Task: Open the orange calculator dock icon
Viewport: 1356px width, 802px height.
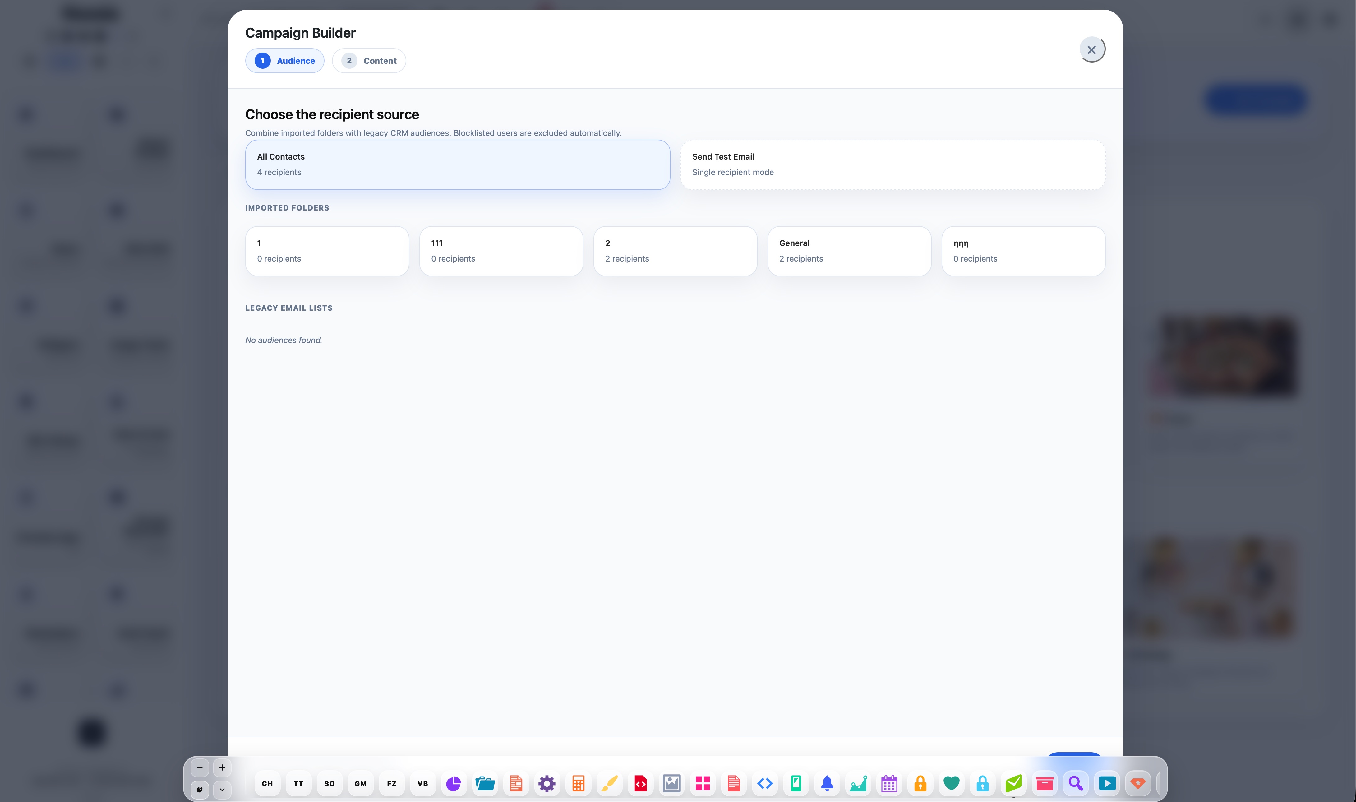Action: click(578, 783)
